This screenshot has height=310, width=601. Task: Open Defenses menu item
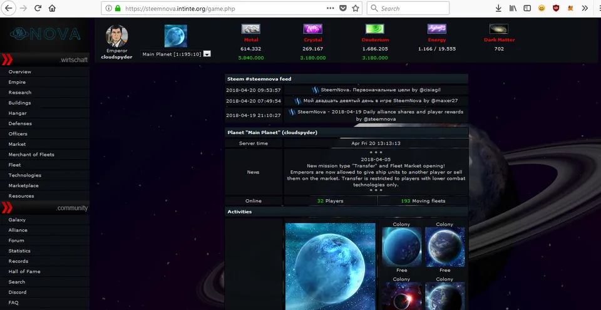[x=20, y=123]
